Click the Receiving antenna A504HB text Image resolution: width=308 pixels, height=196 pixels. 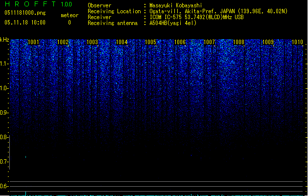tap(173, 23)
